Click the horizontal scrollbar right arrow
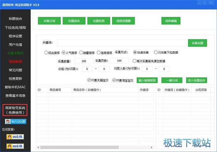217x152 pixels. click(151, 147)
